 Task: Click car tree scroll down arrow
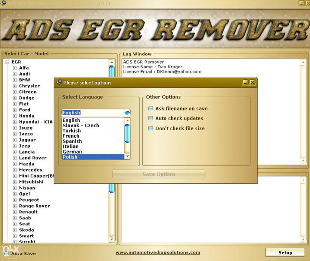(x=112, y=239)
